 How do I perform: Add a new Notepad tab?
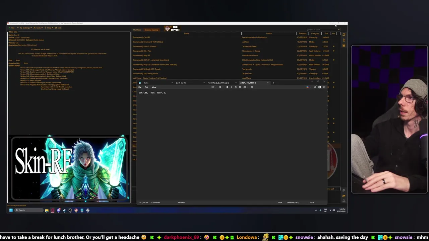click(273, 83)
